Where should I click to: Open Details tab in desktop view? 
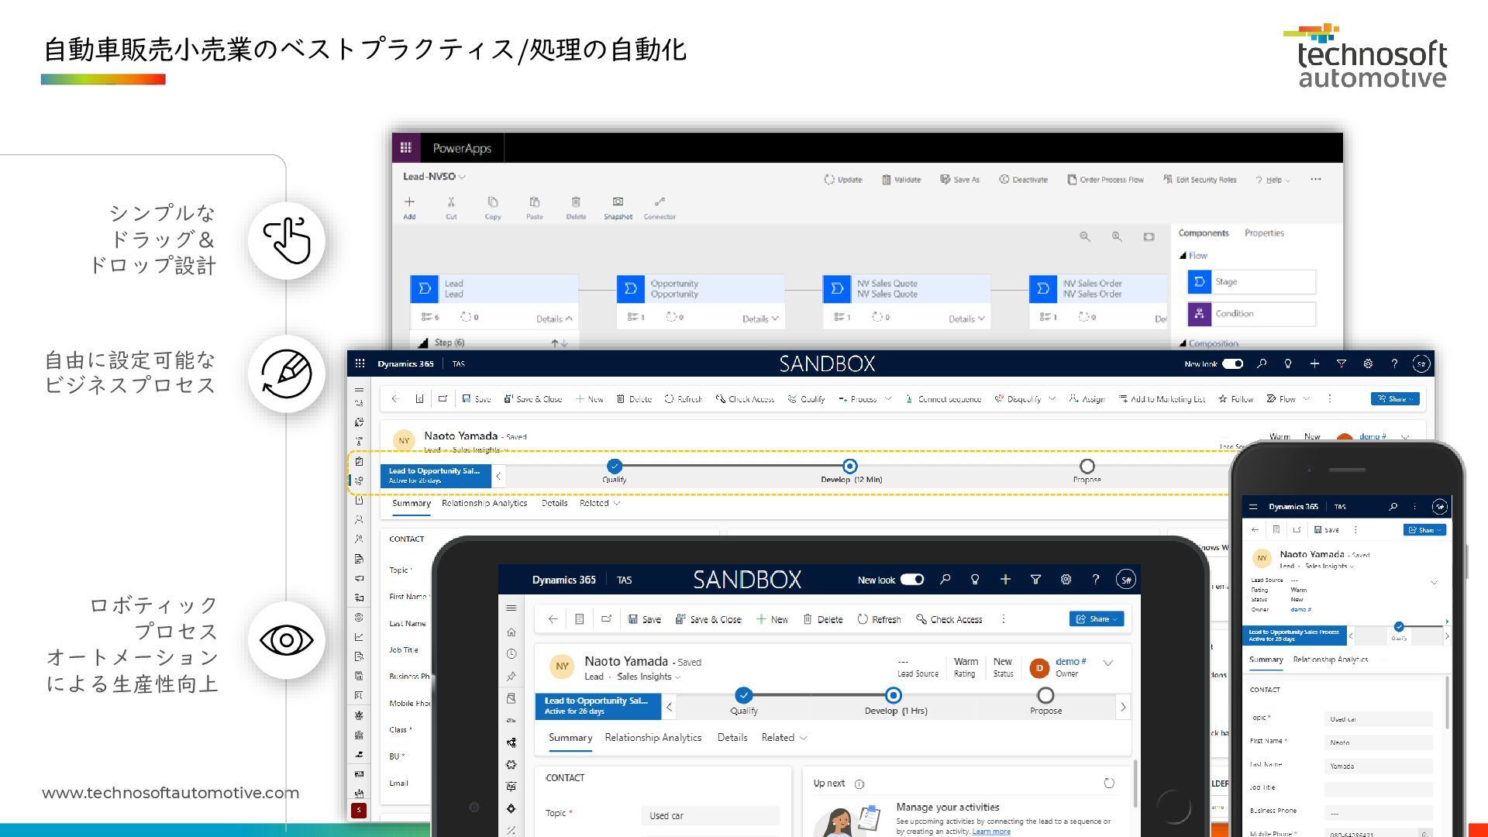tap(554, 504)
